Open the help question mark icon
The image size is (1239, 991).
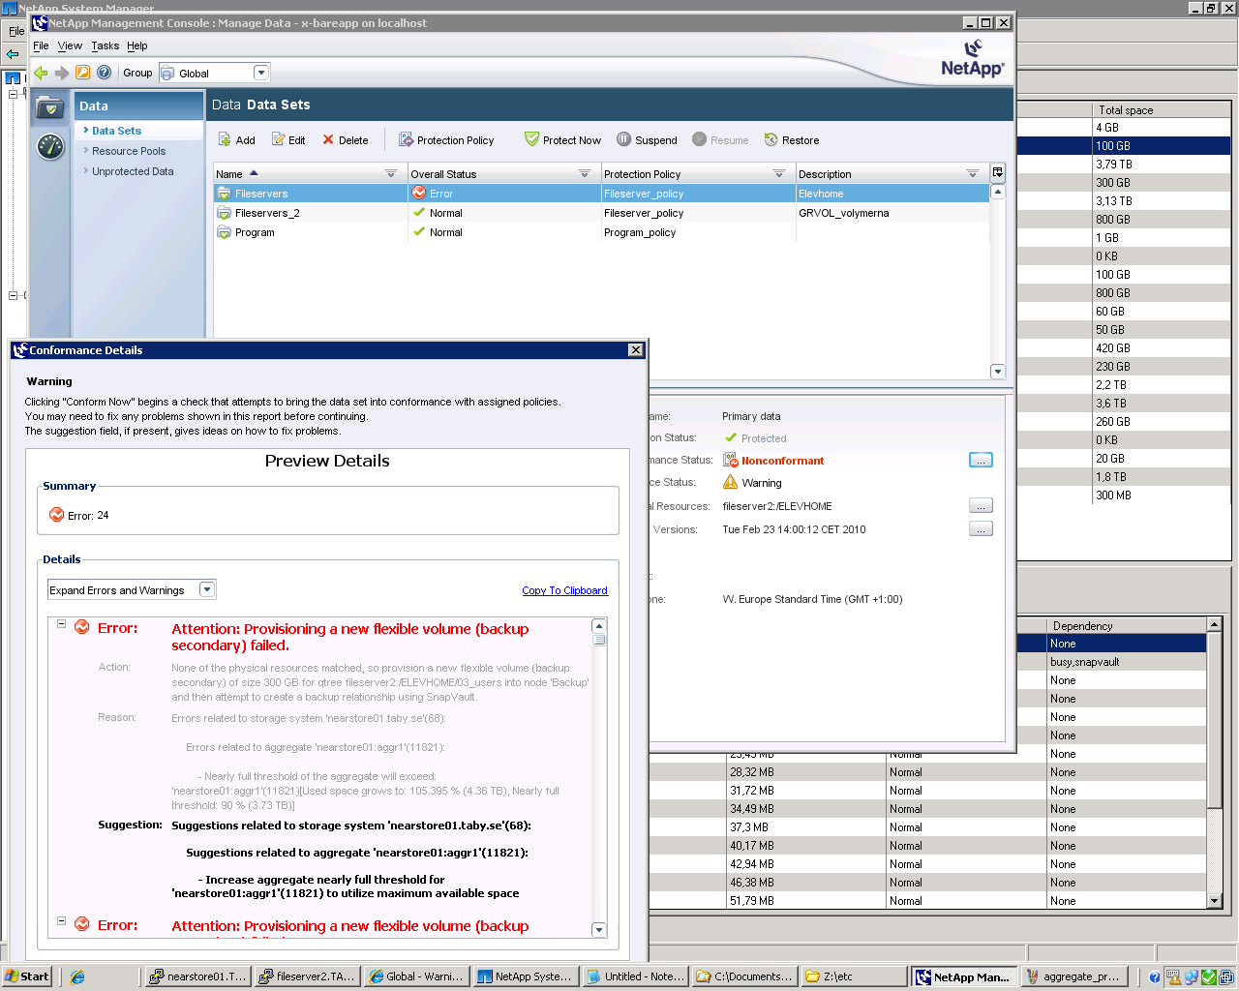104,73
